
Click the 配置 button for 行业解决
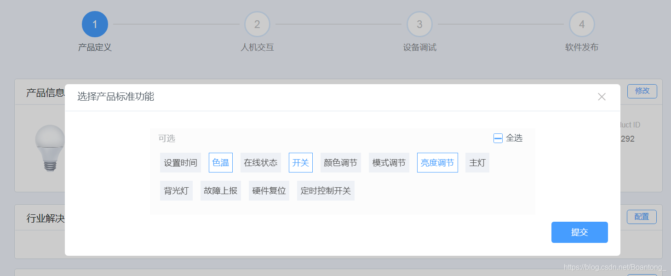642,217
